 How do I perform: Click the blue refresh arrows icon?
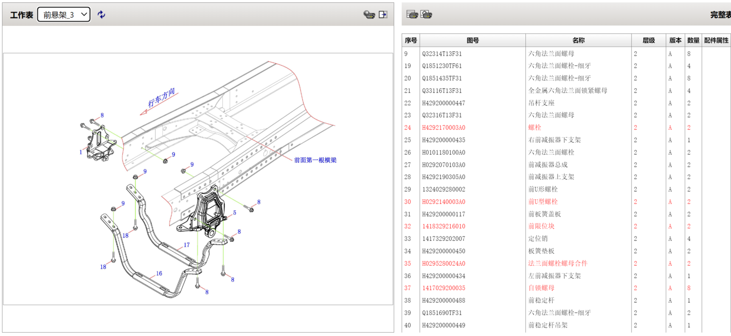tap(101, 15)
